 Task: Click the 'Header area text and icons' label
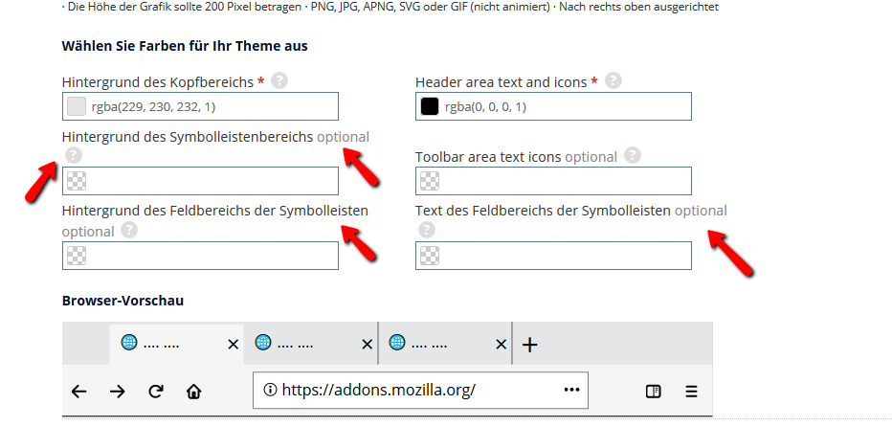click(502, 82)
